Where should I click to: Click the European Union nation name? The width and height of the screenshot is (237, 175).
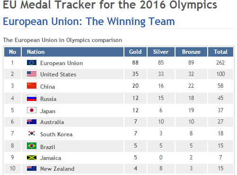[61, 63]
